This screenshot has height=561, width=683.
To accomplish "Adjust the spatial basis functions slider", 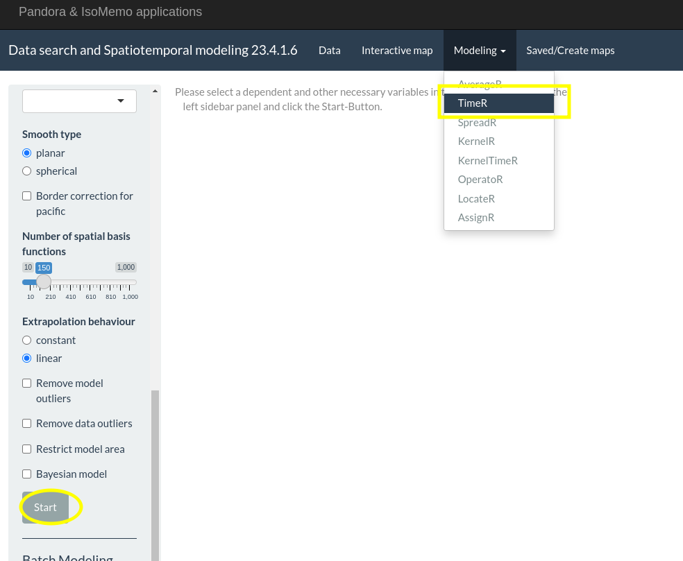I will click(x=44, y=282).
